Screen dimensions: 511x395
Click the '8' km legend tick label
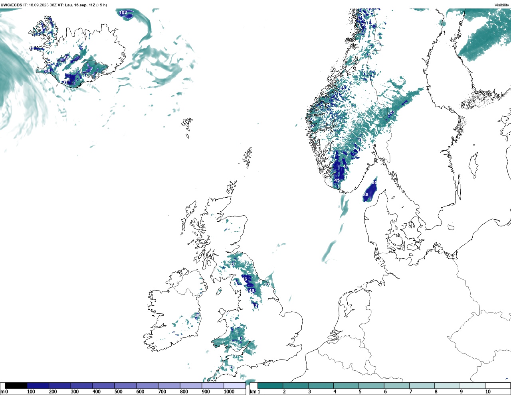[x=436, y=392]
